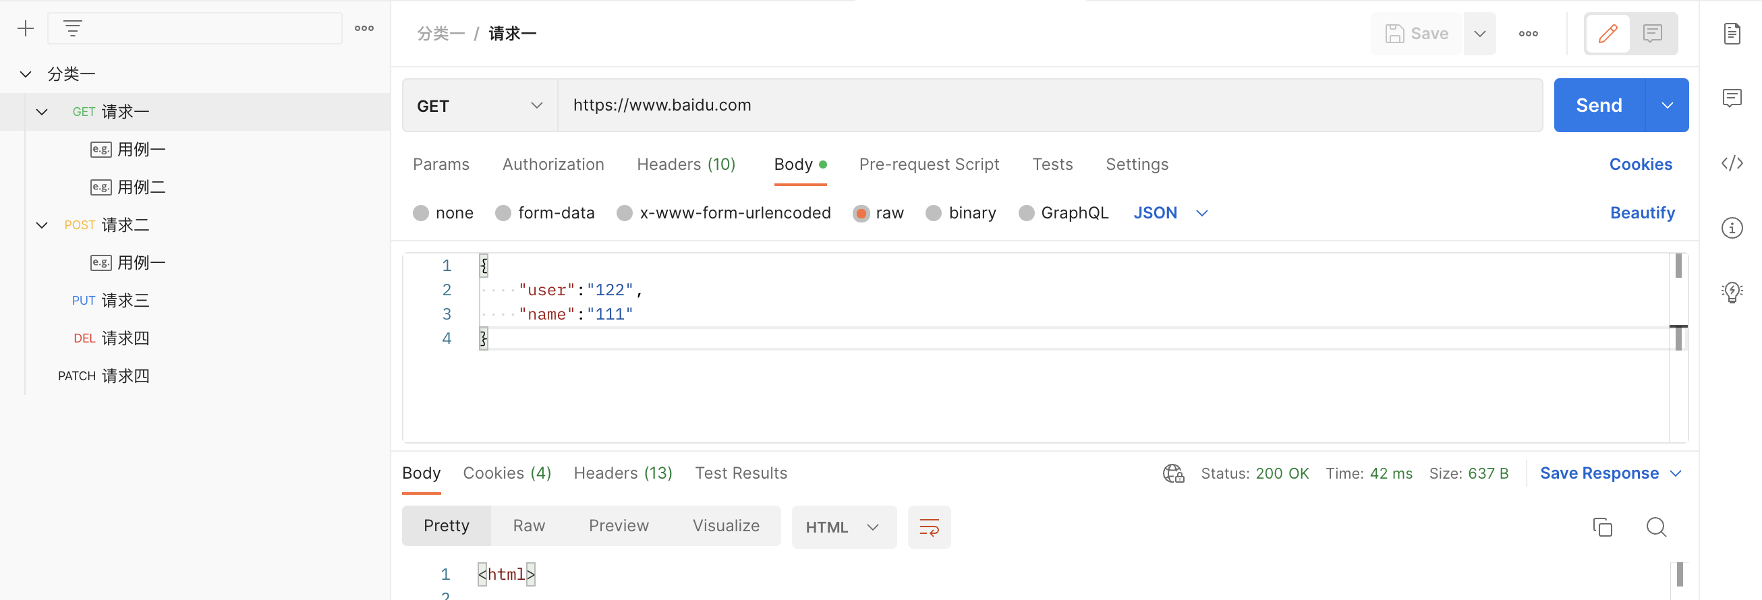Open the code snippet panel icon
This screenshot has height=600, width=1762.
click(1731, 163)
